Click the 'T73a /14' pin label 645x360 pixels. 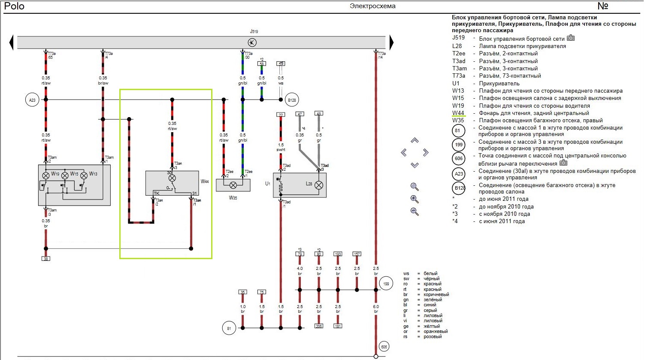[382, 55]
